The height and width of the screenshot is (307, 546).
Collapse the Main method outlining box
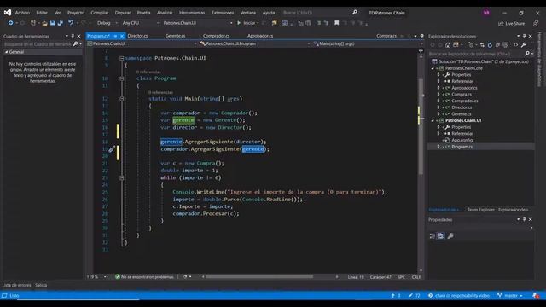[x=121, y=99]
